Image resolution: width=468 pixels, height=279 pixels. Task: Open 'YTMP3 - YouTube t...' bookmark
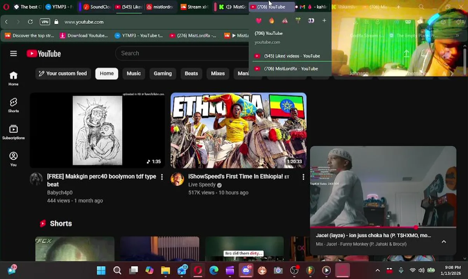(x=139, y=36)
